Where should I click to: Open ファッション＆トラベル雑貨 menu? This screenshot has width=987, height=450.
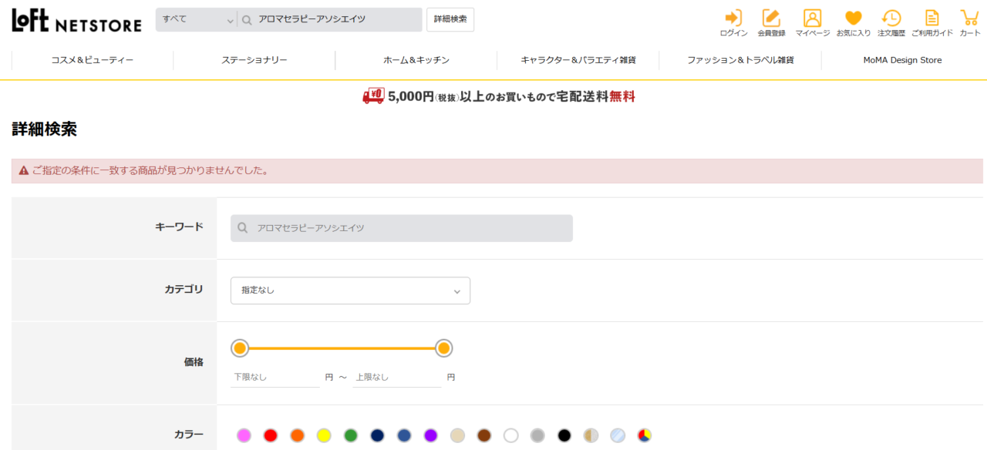(740, 60)
